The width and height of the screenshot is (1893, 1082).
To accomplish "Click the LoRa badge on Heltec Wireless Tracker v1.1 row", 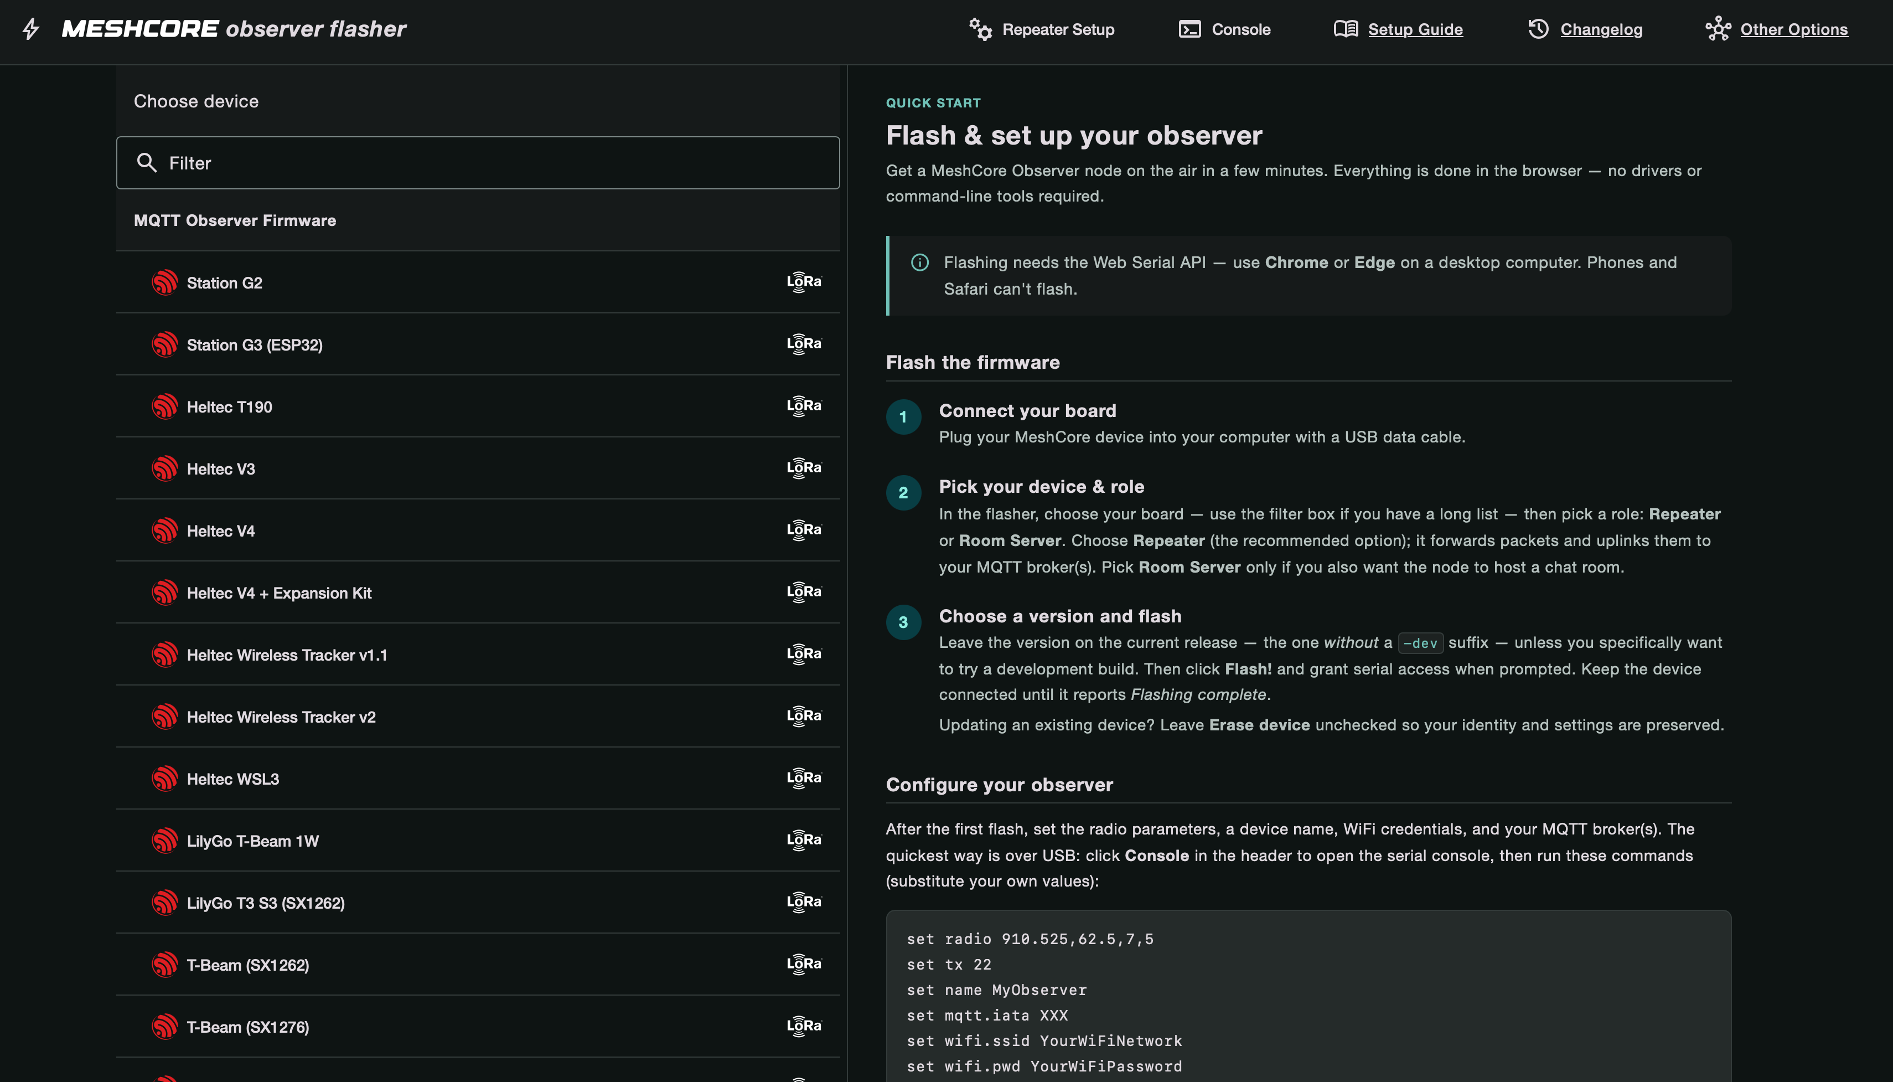I will [804, 655].
